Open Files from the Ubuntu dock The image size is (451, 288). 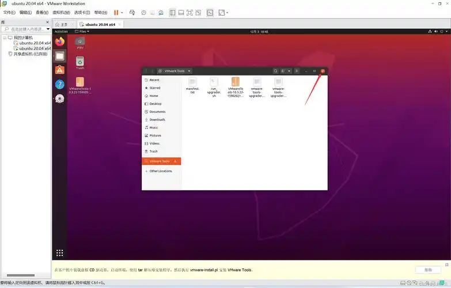pos(59,56)
